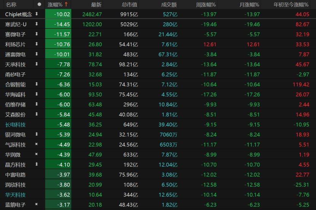The height and width of the screenshot is (210, 316).
Task: Sort the list by 总市值 column
Action: 129,5
